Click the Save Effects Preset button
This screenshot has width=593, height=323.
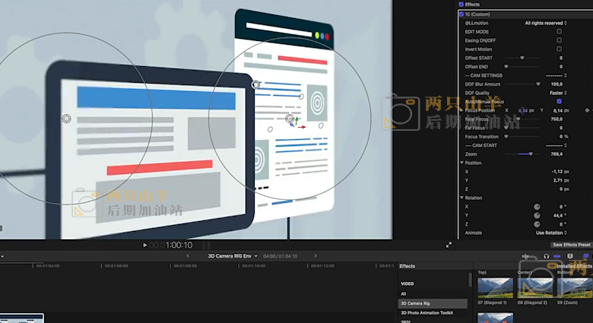(x=570, y=245)
